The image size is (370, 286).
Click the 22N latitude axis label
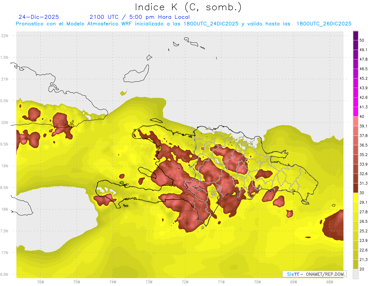(x=5, y=35)
